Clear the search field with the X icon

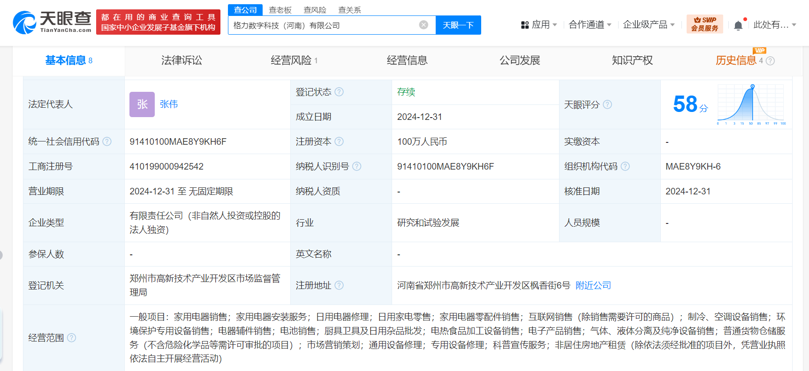click(x=423, y=25)
